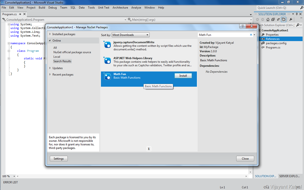Pin the Solution Explorer panel
Image resolution: width=304 pixels, height=190 pixels.
[x=297, y=14]
